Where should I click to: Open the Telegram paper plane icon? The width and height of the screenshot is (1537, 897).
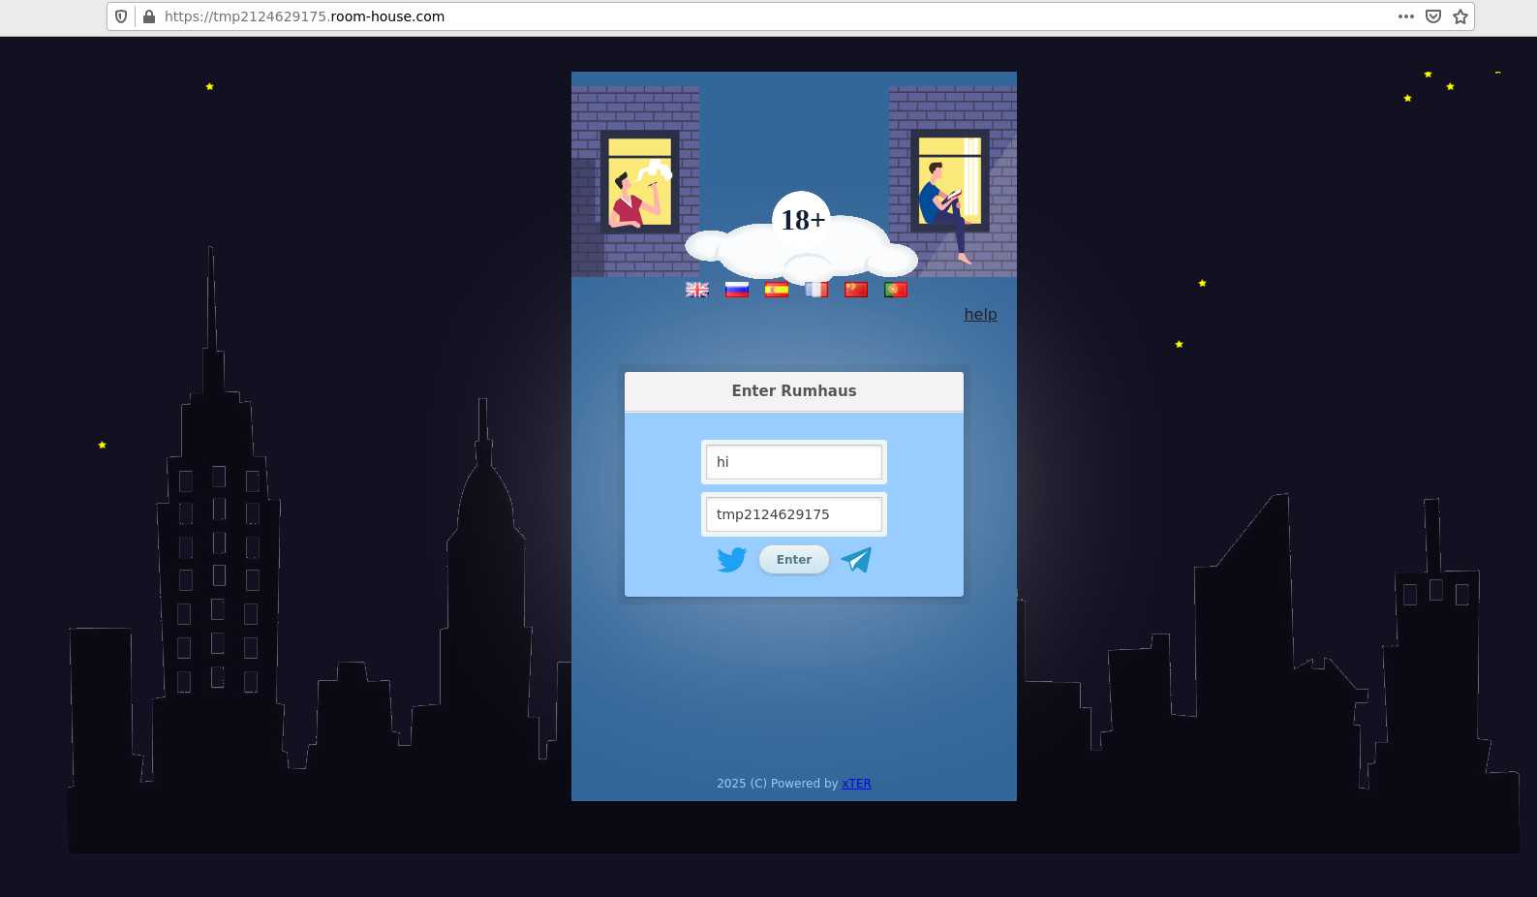click(x=856, y=560)
